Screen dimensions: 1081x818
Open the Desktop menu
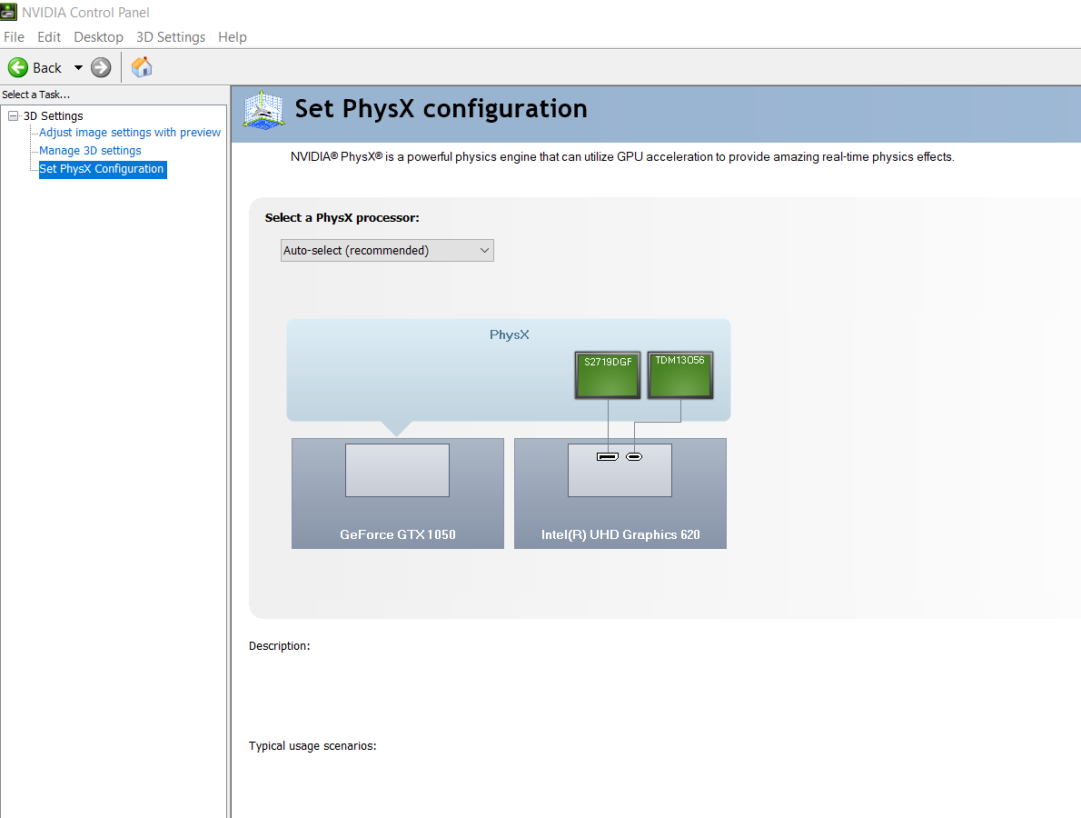[x=99, y=37]
